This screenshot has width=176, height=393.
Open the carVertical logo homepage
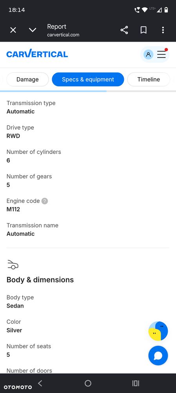[x=37, y=54]
